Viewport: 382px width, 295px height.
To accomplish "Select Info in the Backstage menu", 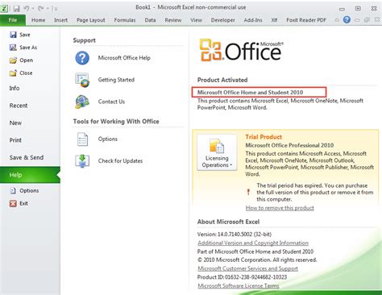I will tap(15, 88).
